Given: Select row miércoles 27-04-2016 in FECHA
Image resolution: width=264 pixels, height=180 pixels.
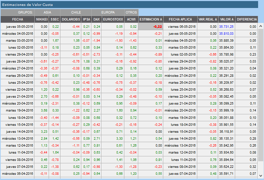Looking at the screenshot, I should pos(17,68).
